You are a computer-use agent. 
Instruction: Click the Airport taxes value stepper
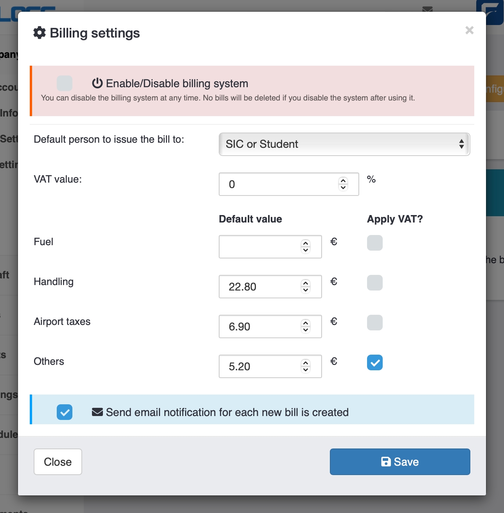click(306, 326)
